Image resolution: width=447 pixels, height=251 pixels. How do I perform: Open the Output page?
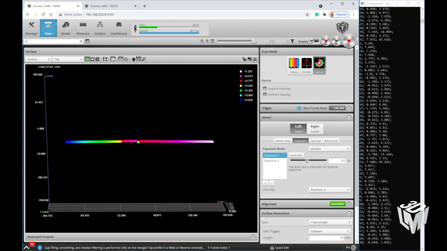coord(100,28)
